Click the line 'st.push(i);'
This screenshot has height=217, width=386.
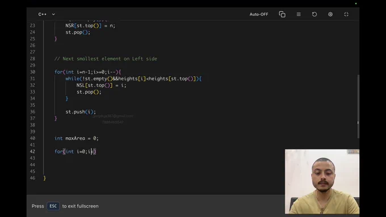[81, 112]
